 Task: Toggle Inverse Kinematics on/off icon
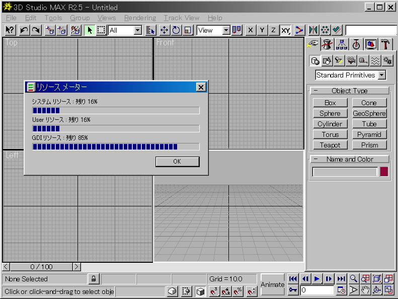pos(299,30)
